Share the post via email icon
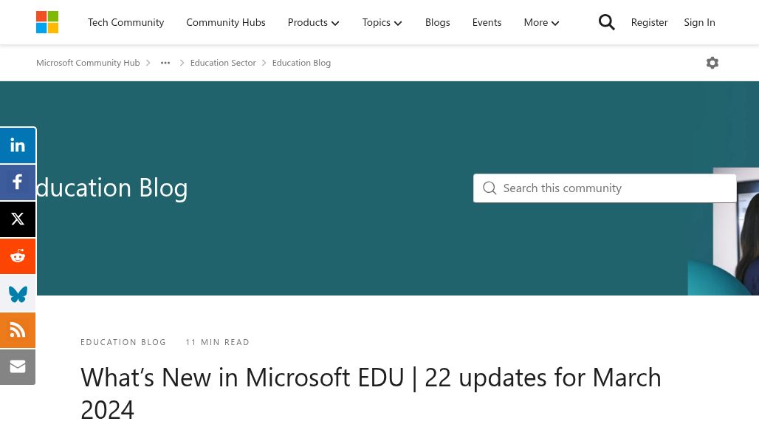 [18, 366]
